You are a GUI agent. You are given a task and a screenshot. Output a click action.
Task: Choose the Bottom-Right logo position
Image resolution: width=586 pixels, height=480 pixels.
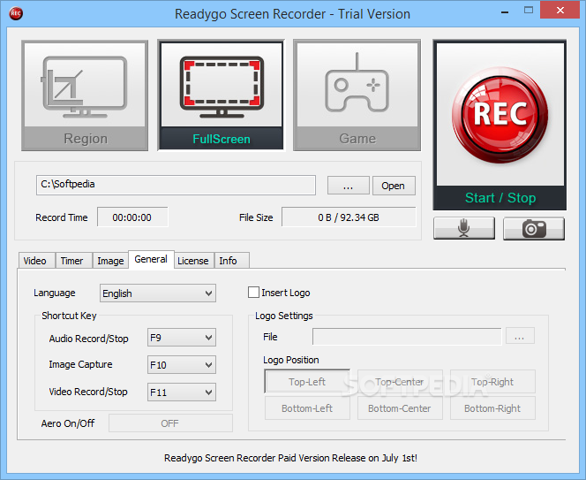click(492, 408)
